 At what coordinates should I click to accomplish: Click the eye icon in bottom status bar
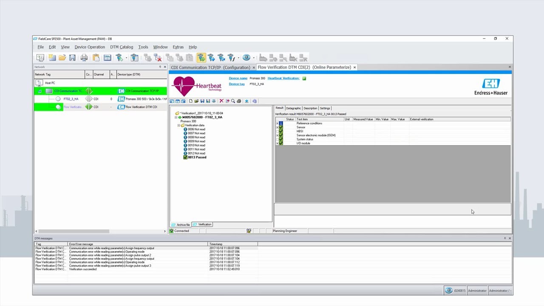click(x=448, y=291)
